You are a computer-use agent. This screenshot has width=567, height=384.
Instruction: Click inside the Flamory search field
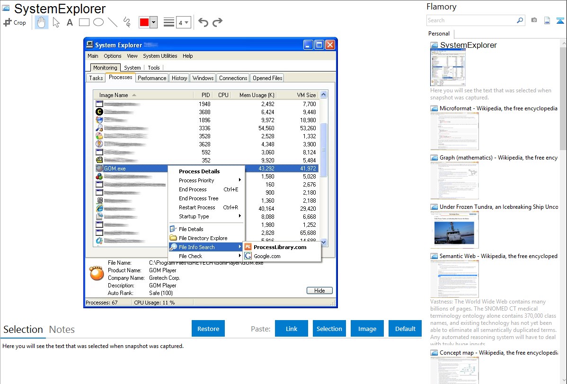click(x=471, y=20)
